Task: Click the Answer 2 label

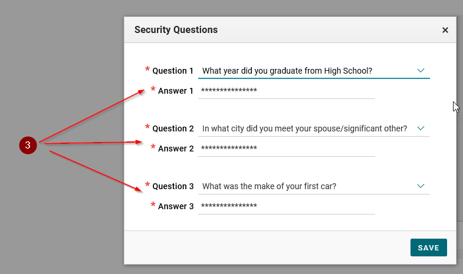Action: tap(176, 149)
